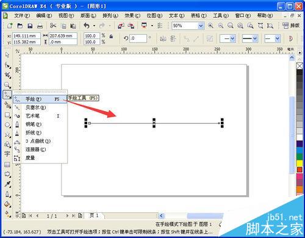The width and height of the screenshot is (305, 238).
Task: Choose 连接器 from the flyout
Action: click(x=40, y=150)
